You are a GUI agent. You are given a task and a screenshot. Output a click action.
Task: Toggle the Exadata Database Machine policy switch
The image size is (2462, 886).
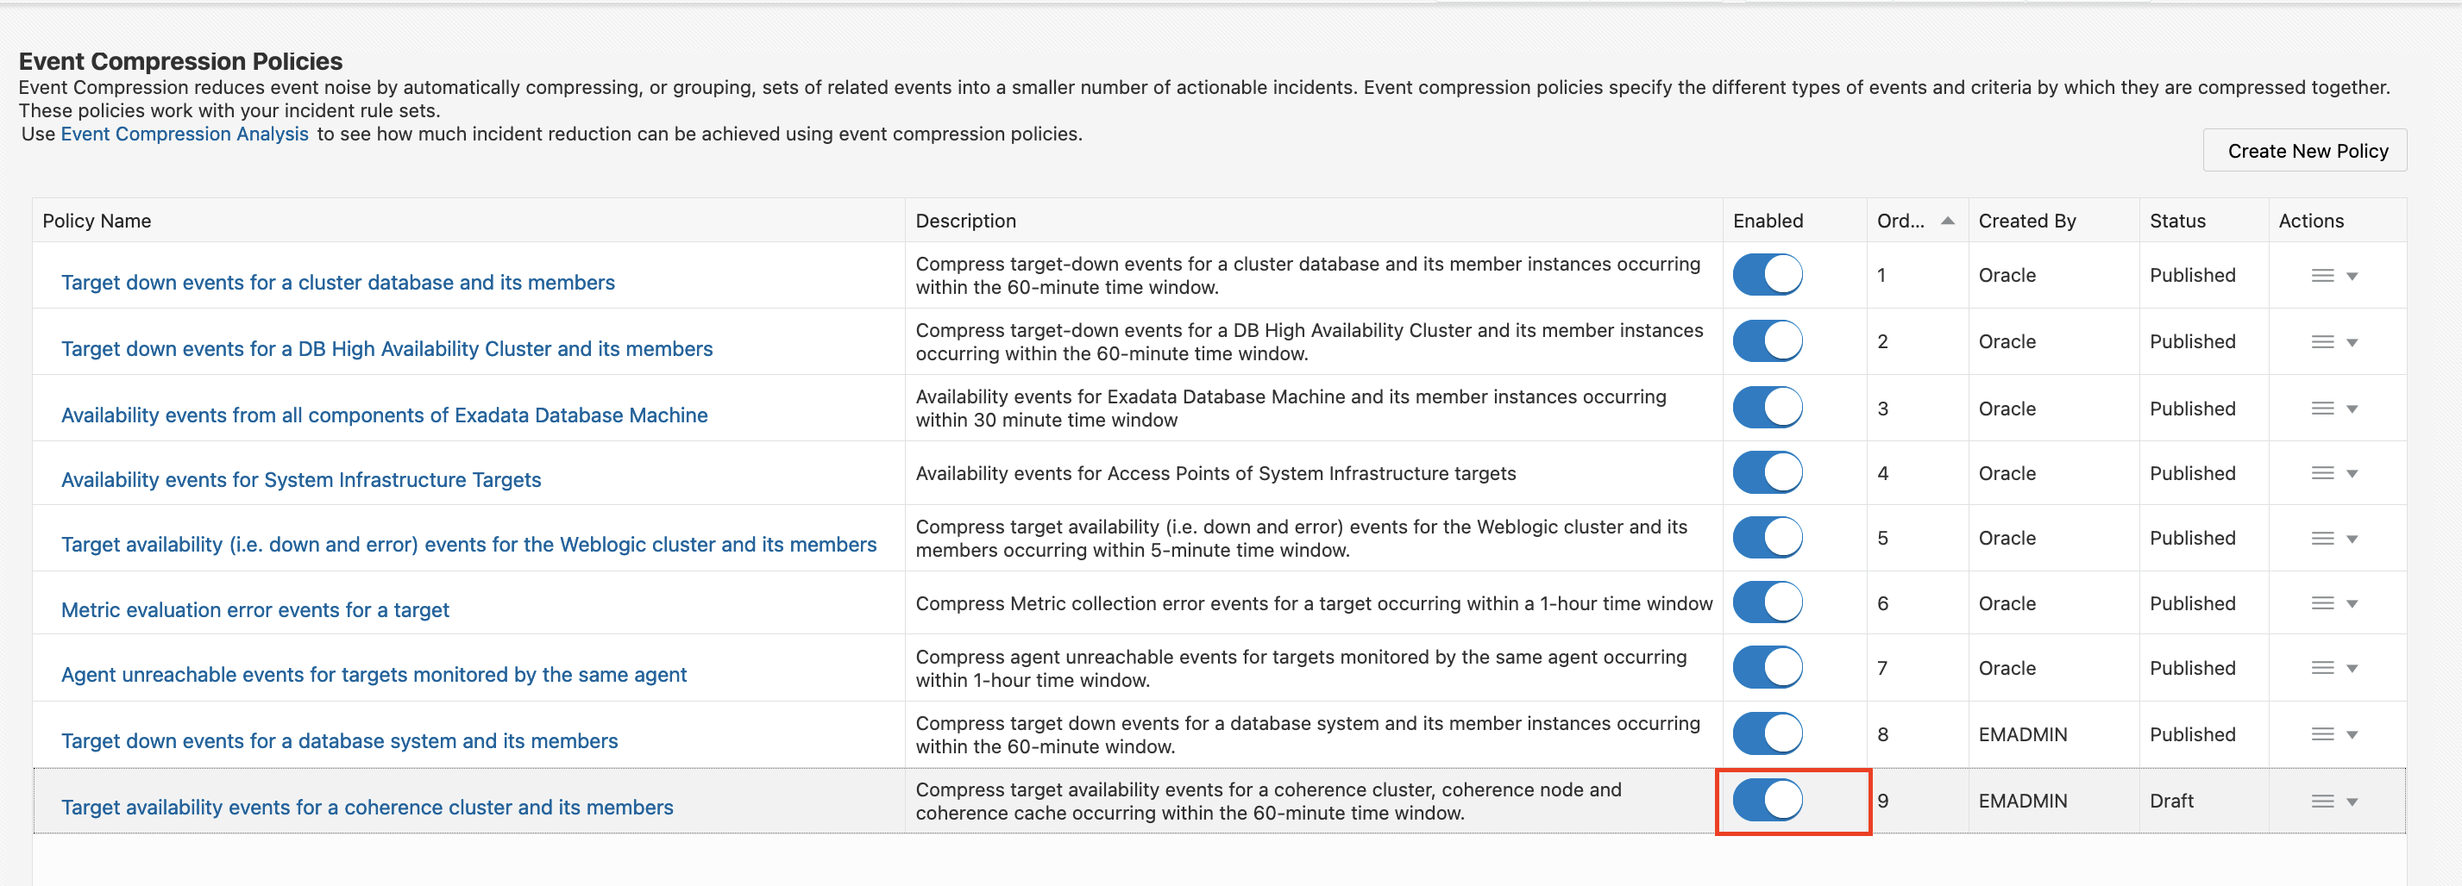pyautogui.click(x=1768, y=408)
